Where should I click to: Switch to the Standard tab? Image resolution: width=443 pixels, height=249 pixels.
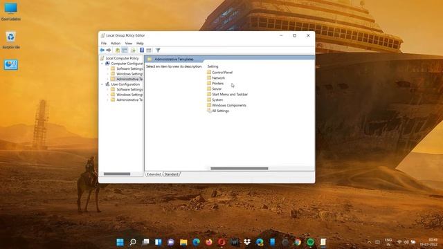point(171,174)
